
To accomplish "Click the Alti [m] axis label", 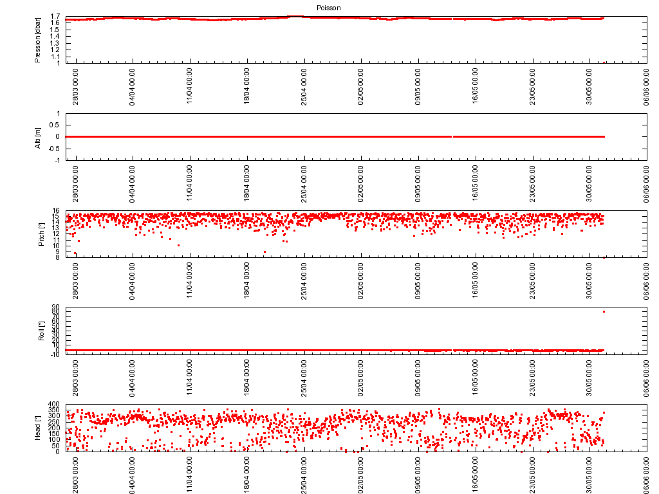I will (37, 137).
